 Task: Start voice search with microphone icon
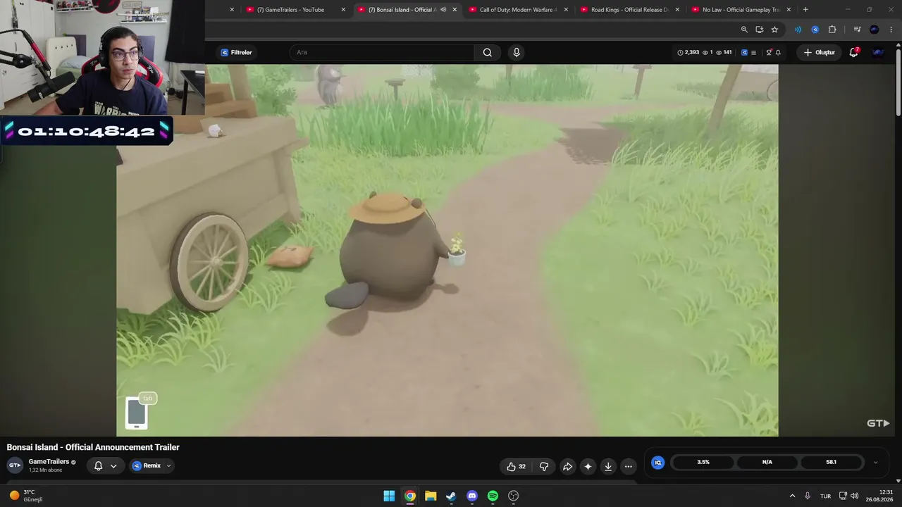(x=517, y=52)
